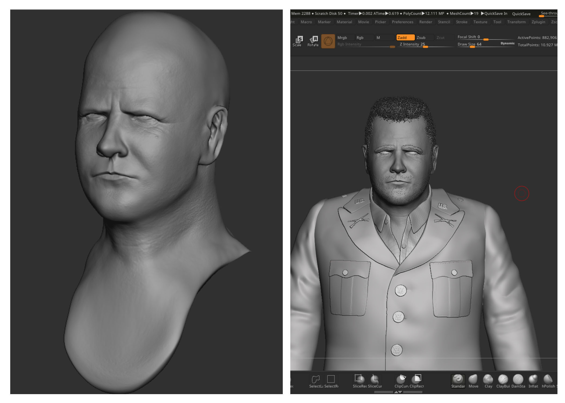
Task: Toggle Dynamic draw size
Action: tap(507, 43)
